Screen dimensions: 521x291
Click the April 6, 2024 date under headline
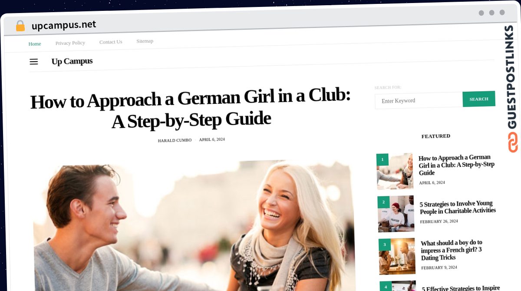click(x=212, y=139)
